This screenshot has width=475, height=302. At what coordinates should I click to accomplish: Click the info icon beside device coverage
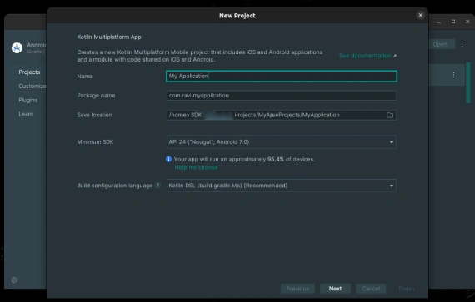168,159
